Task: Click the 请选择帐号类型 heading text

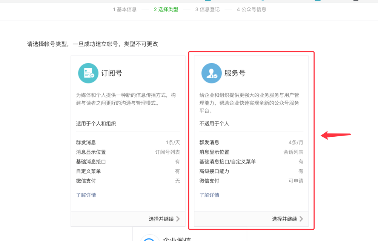Action: [x=92, y=44]
